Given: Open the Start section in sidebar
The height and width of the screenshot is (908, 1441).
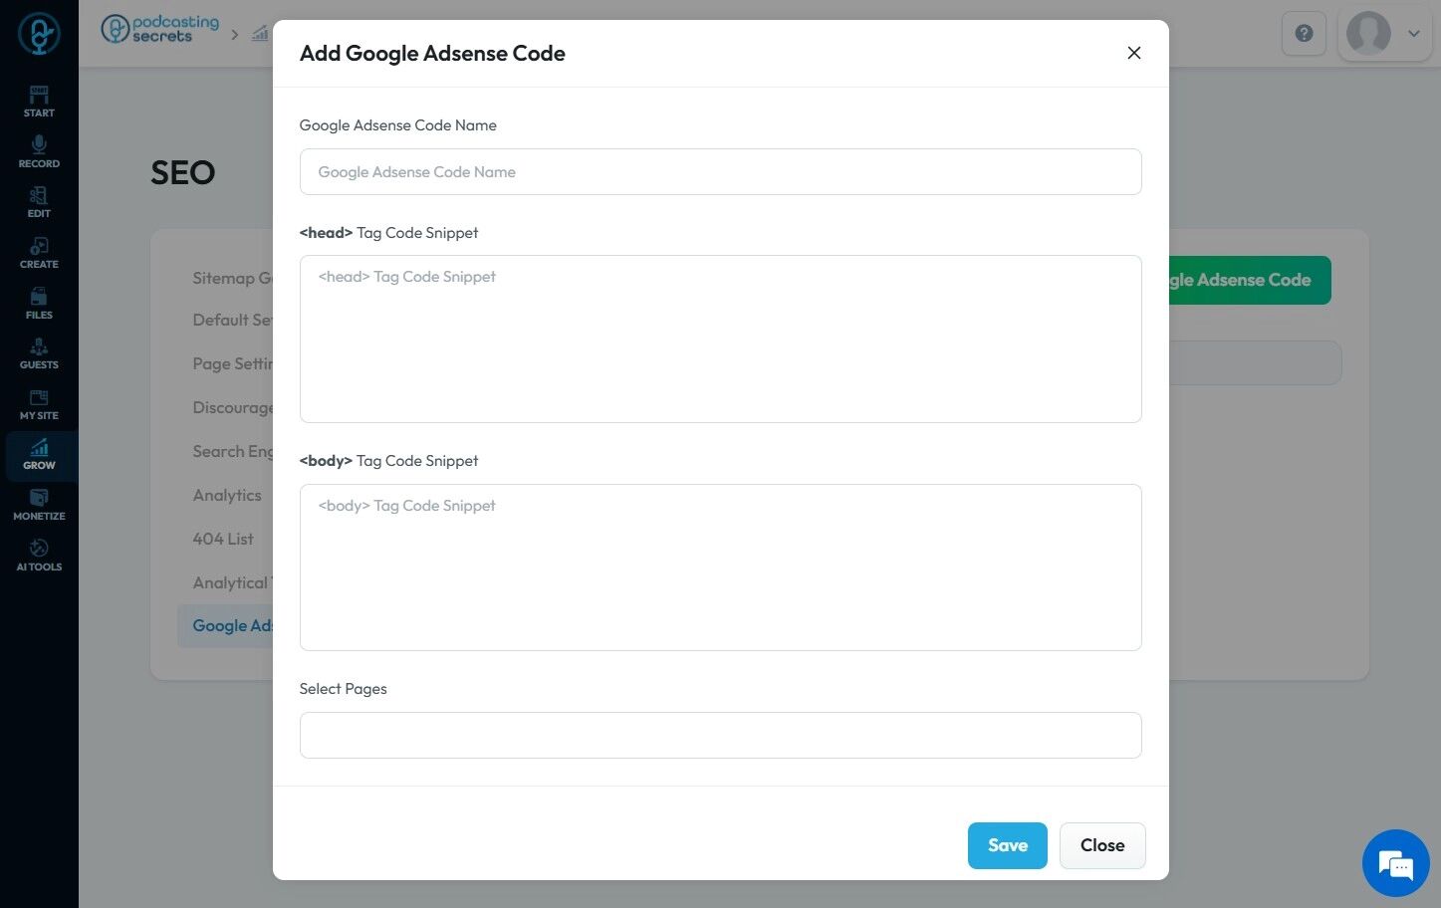Looking at the screenshot, I should (39, 102).
